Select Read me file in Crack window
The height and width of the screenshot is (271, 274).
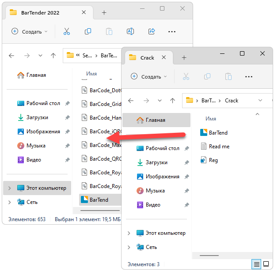tap(219, 147)
